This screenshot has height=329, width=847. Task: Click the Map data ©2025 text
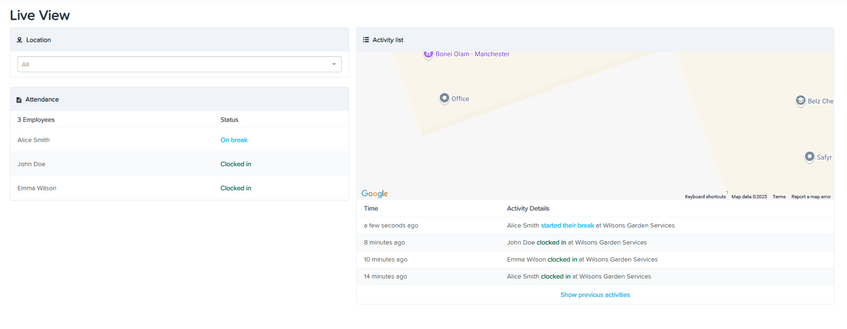pos(749,197)
